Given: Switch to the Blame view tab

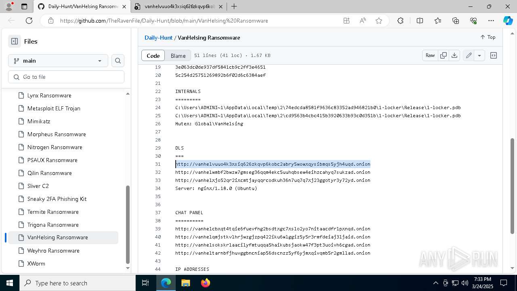Looking at the screenshot, I should pyautogui.click(x=178, y=56).
